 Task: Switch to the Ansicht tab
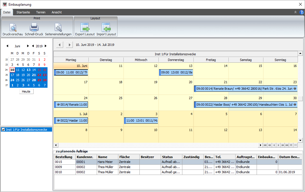click(57, 12)
